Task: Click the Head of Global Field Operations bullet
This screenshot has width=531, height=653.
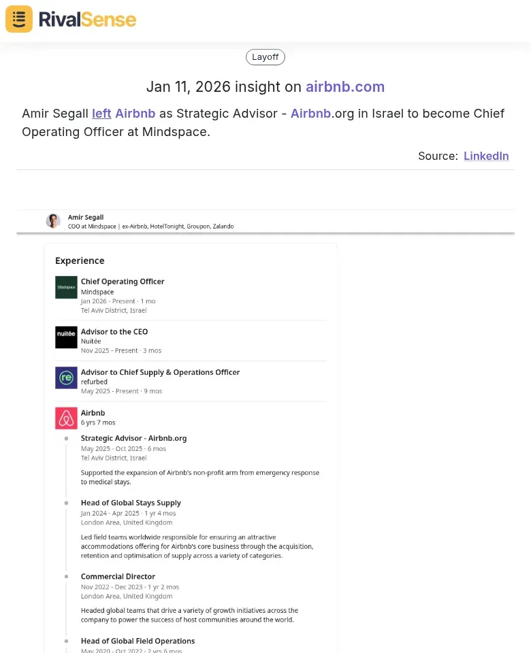Action: pos(67,641)
